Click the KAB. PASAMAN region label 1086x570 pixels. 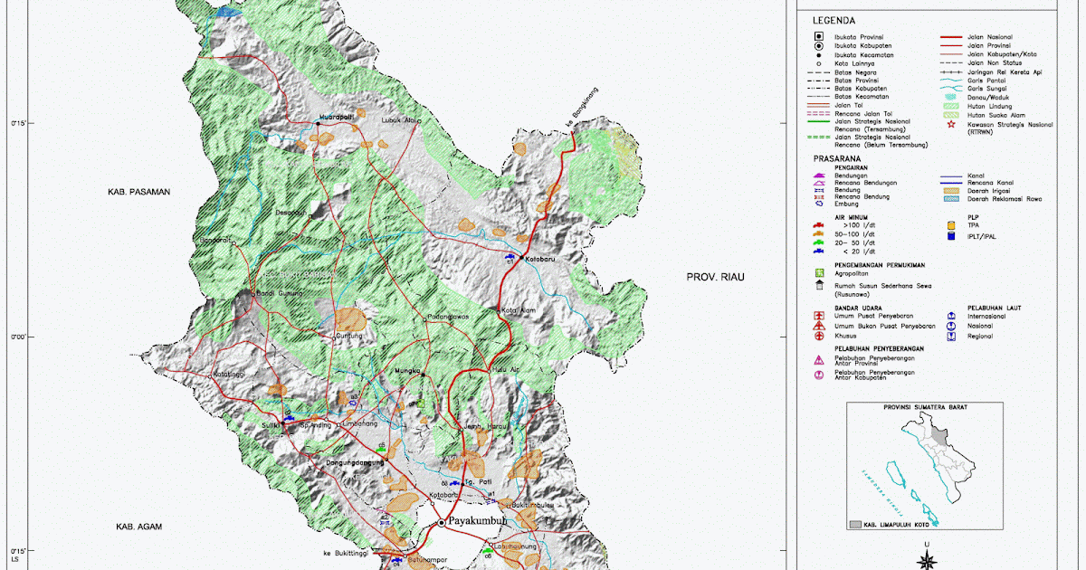click(x=138, y=192)
